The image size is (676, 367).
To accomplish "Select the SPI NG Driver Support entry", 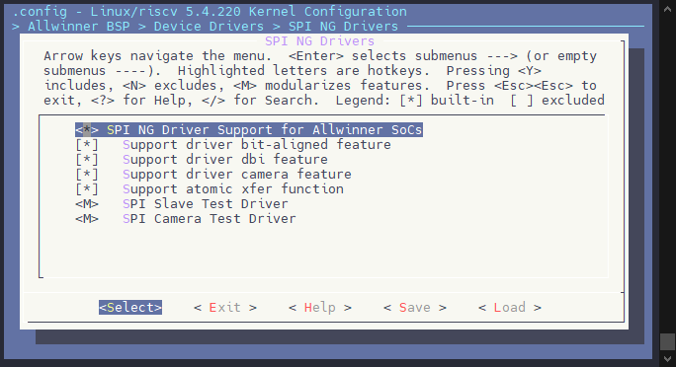I will click(x=249, y=130).
